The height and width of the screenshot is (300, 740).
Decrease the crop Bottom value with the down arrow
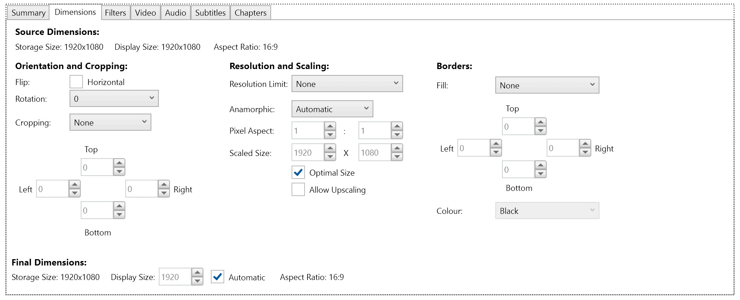coord(119,215)
